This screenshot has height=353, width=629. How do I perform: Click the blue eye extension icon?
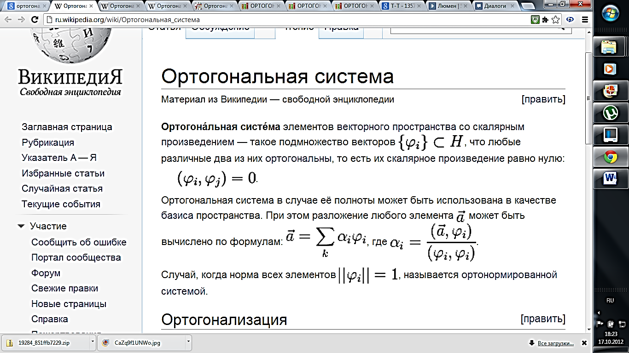click(571, 20)
